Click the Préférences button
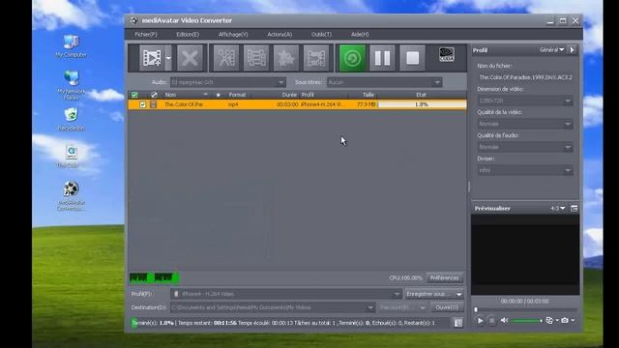 tap(444, 277)
